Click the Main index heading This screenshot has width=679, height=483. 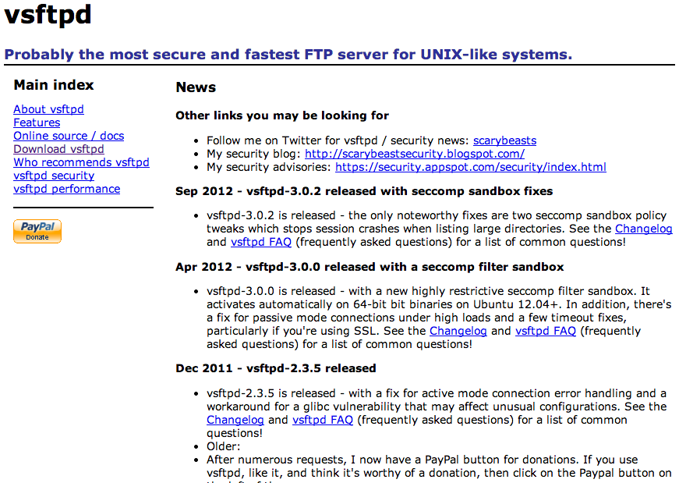[x=54, y=85]
